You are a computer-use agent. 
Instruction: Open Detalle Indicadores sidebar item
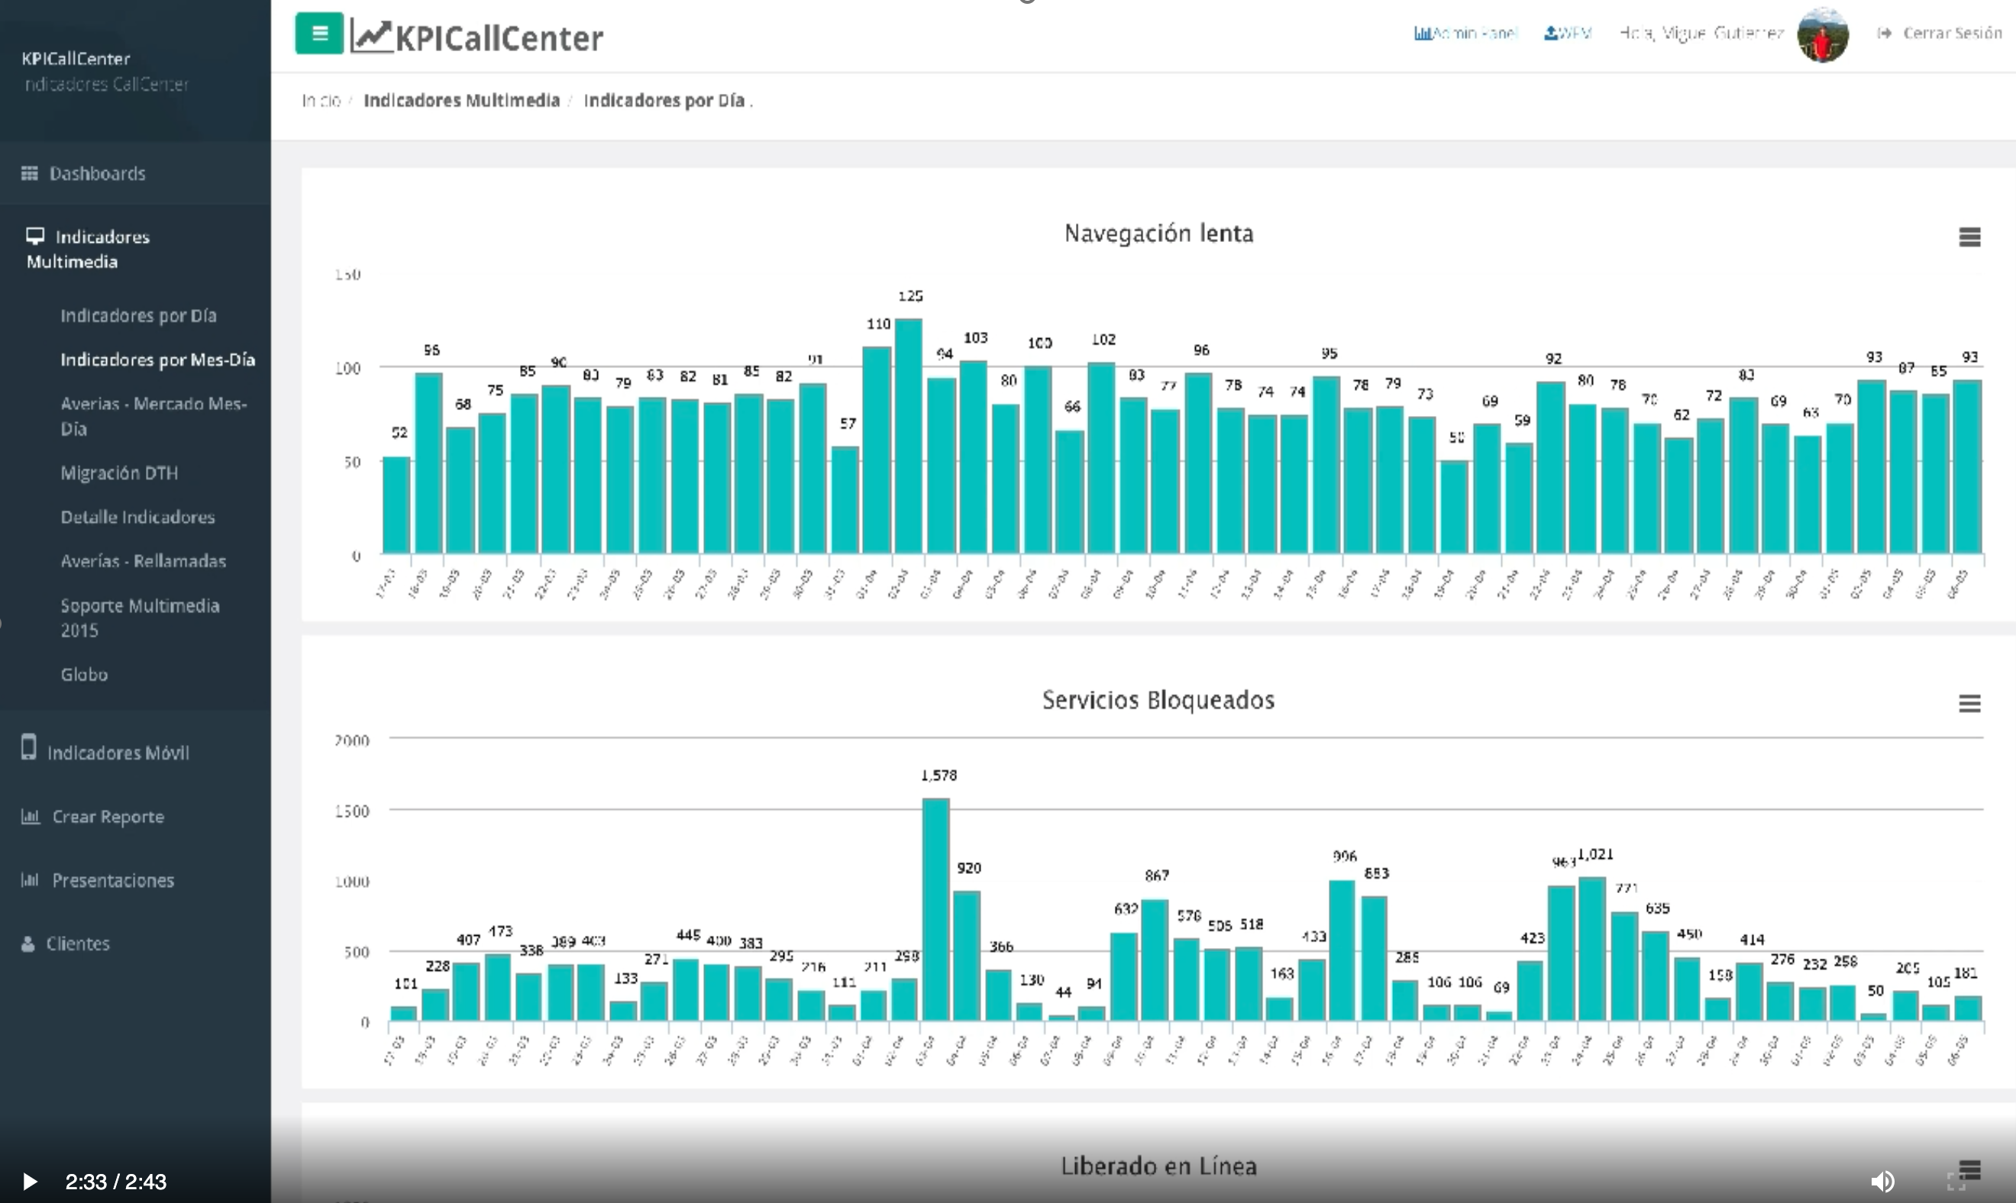[138, 518]
